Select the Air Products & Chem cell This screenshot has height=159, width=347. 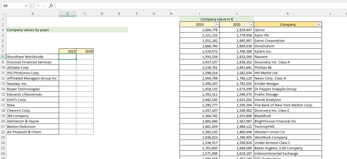tap(33, 132)
